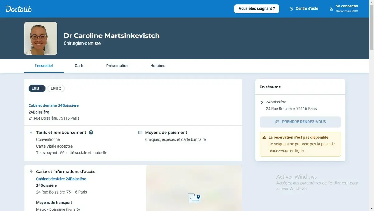Open the Cabinet dentaire 24Boissière link at top

54,105
